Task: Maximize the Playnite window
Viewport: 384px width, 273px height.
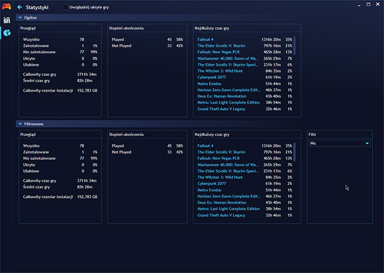Action: (x=369, y=5)
